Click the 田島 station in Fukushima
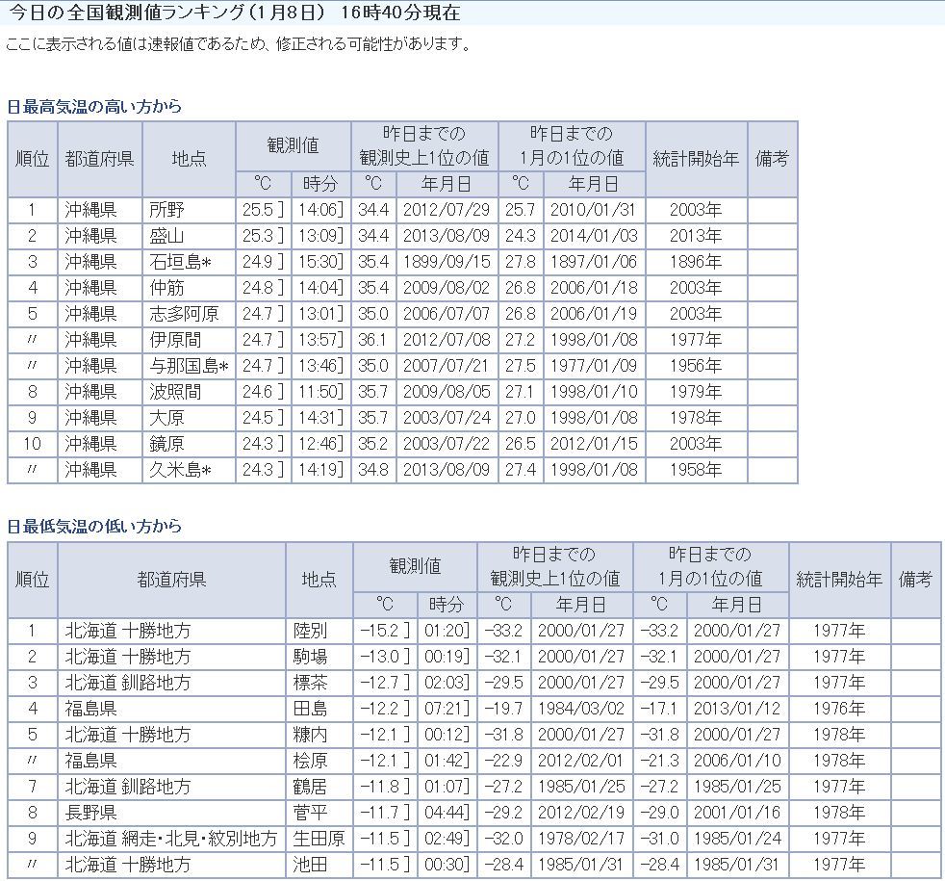 310,709
